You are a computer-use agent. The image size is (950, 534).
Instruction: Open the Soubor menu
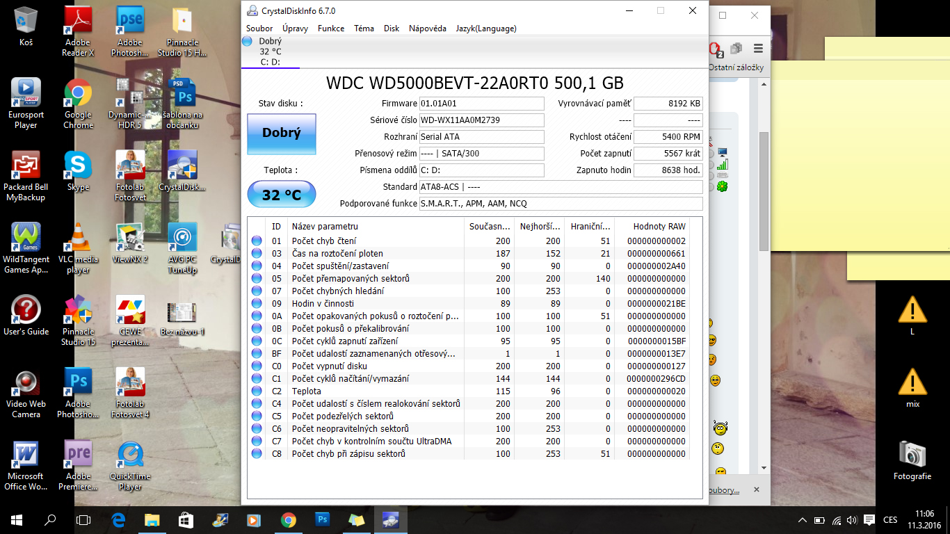[259, 29]
